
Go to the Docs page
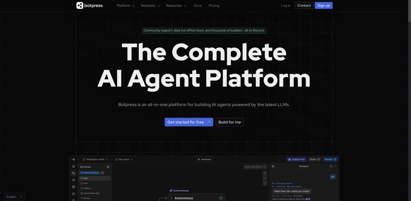coord(197,6)
